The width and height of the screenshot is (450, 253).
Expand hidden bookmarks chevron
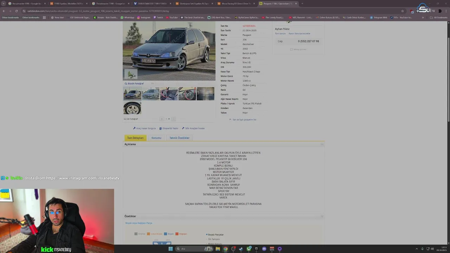[423, 18]
